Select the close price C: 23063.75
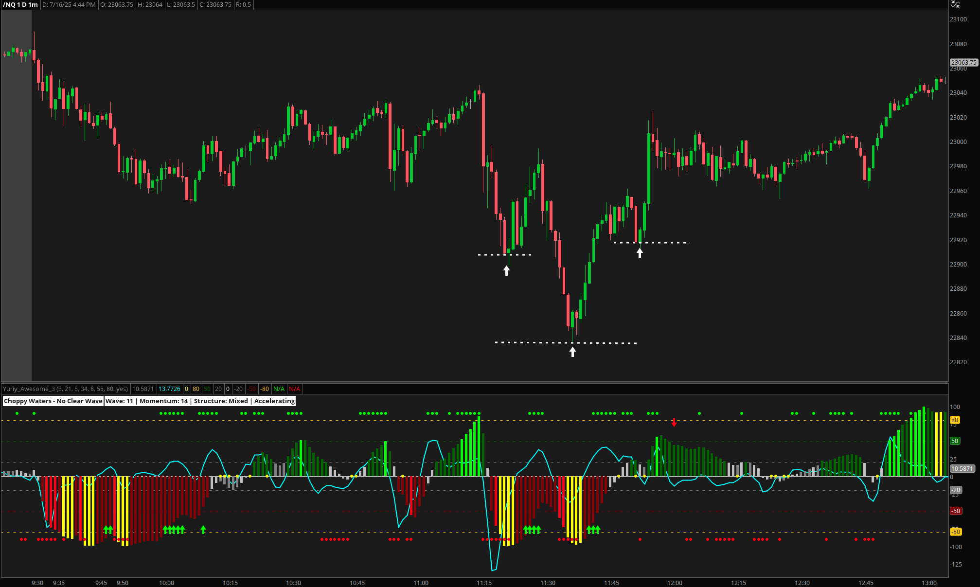 (215, 4)
